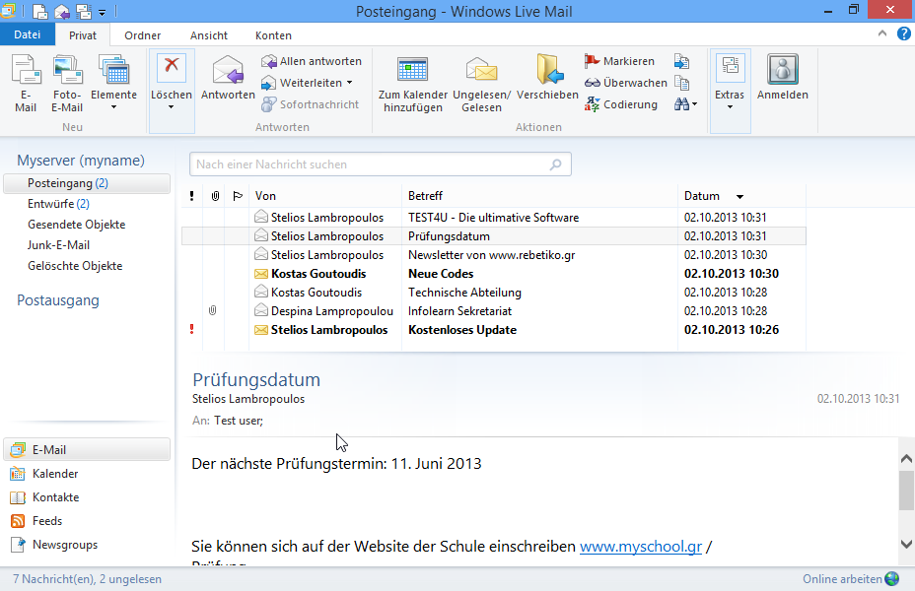Select the Posteingang folder
This screenshot has width=915, height=591.
[x=87, y=183]
